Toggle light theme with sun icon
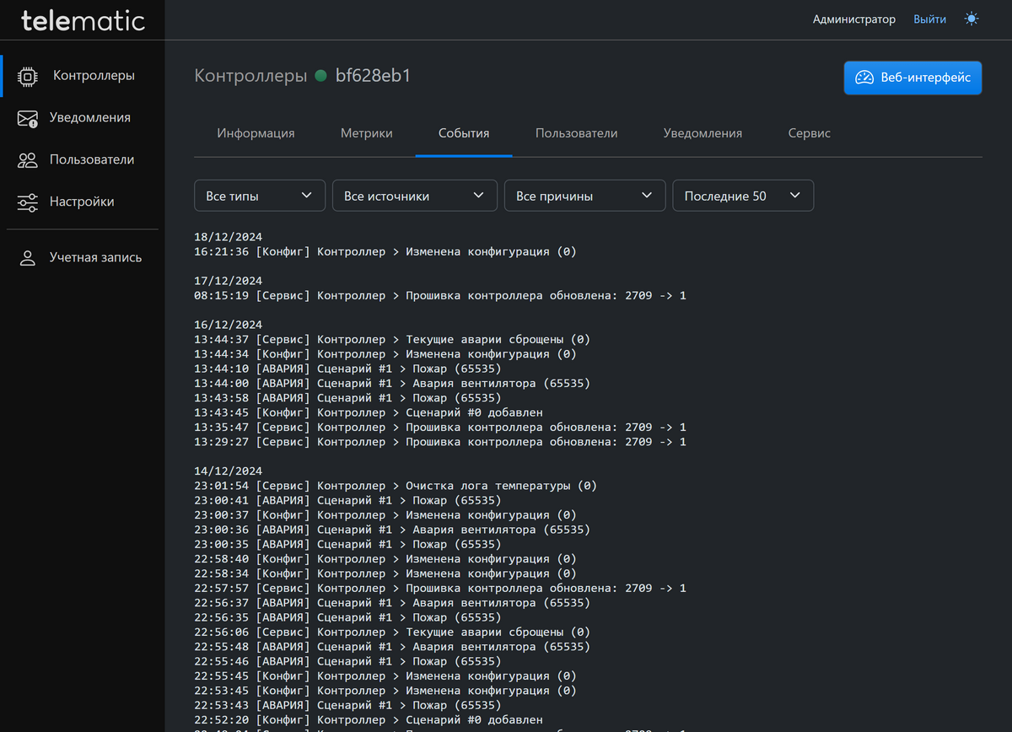The height and width of the screenshot is (732, 1012). (972, 19)
